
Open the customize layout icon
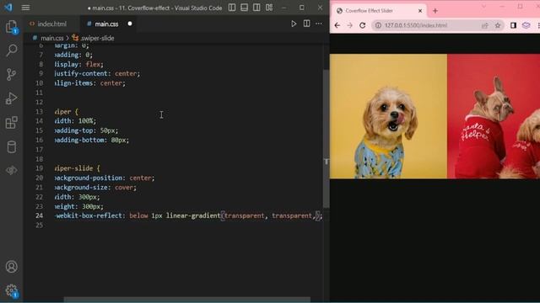tap(269, 8)
